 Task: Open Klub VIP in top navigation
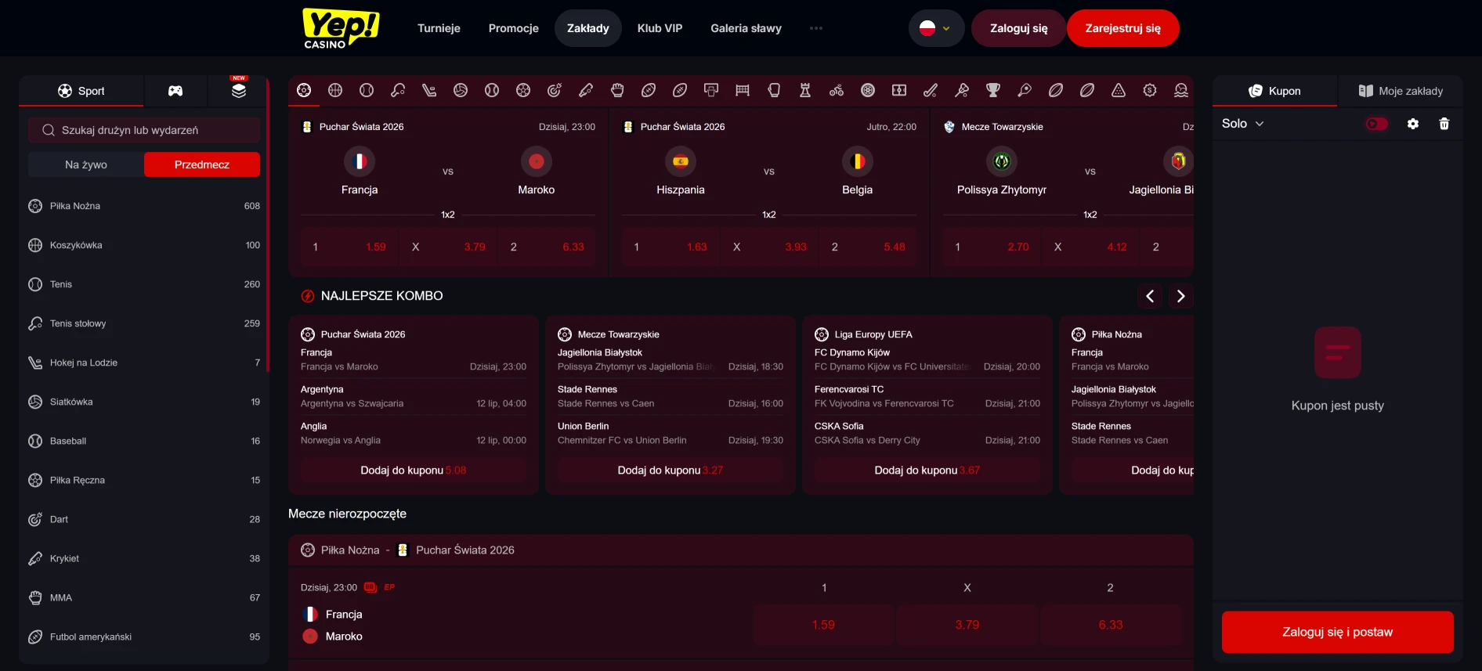[x=660, y=28]
